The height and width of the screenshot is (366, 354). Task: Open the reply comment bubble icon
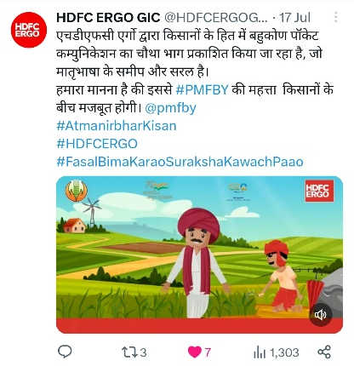coord(65,352)
